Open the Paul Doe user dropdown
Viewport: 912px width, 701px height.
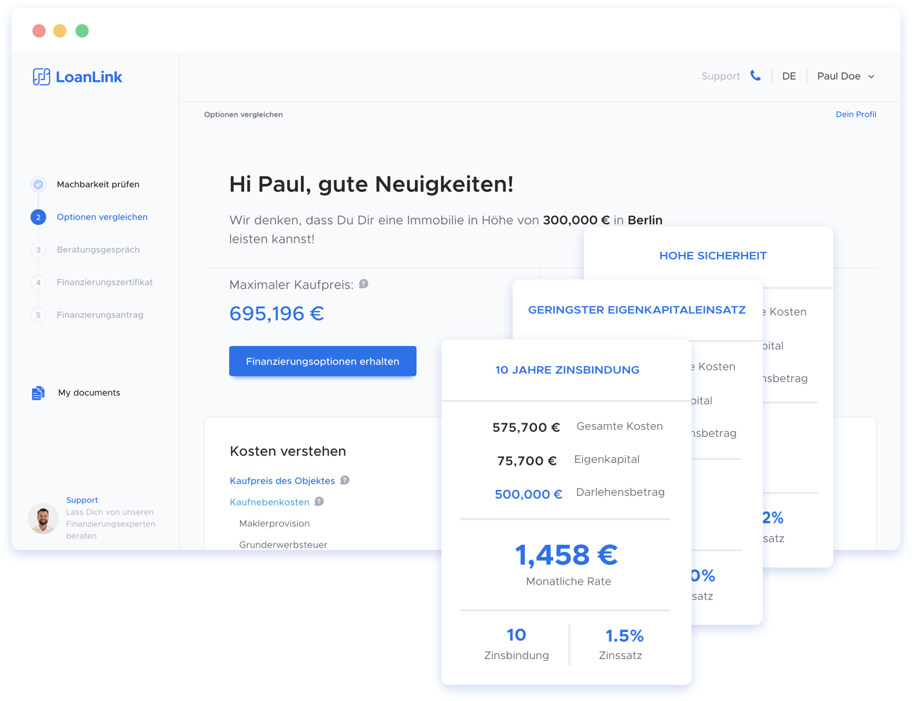(846, 76)
